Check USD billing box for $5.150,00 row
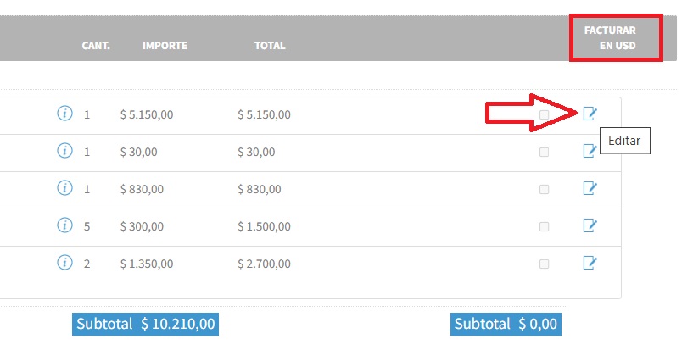Screen dimensions: 682x356 (x=544, y=114)
